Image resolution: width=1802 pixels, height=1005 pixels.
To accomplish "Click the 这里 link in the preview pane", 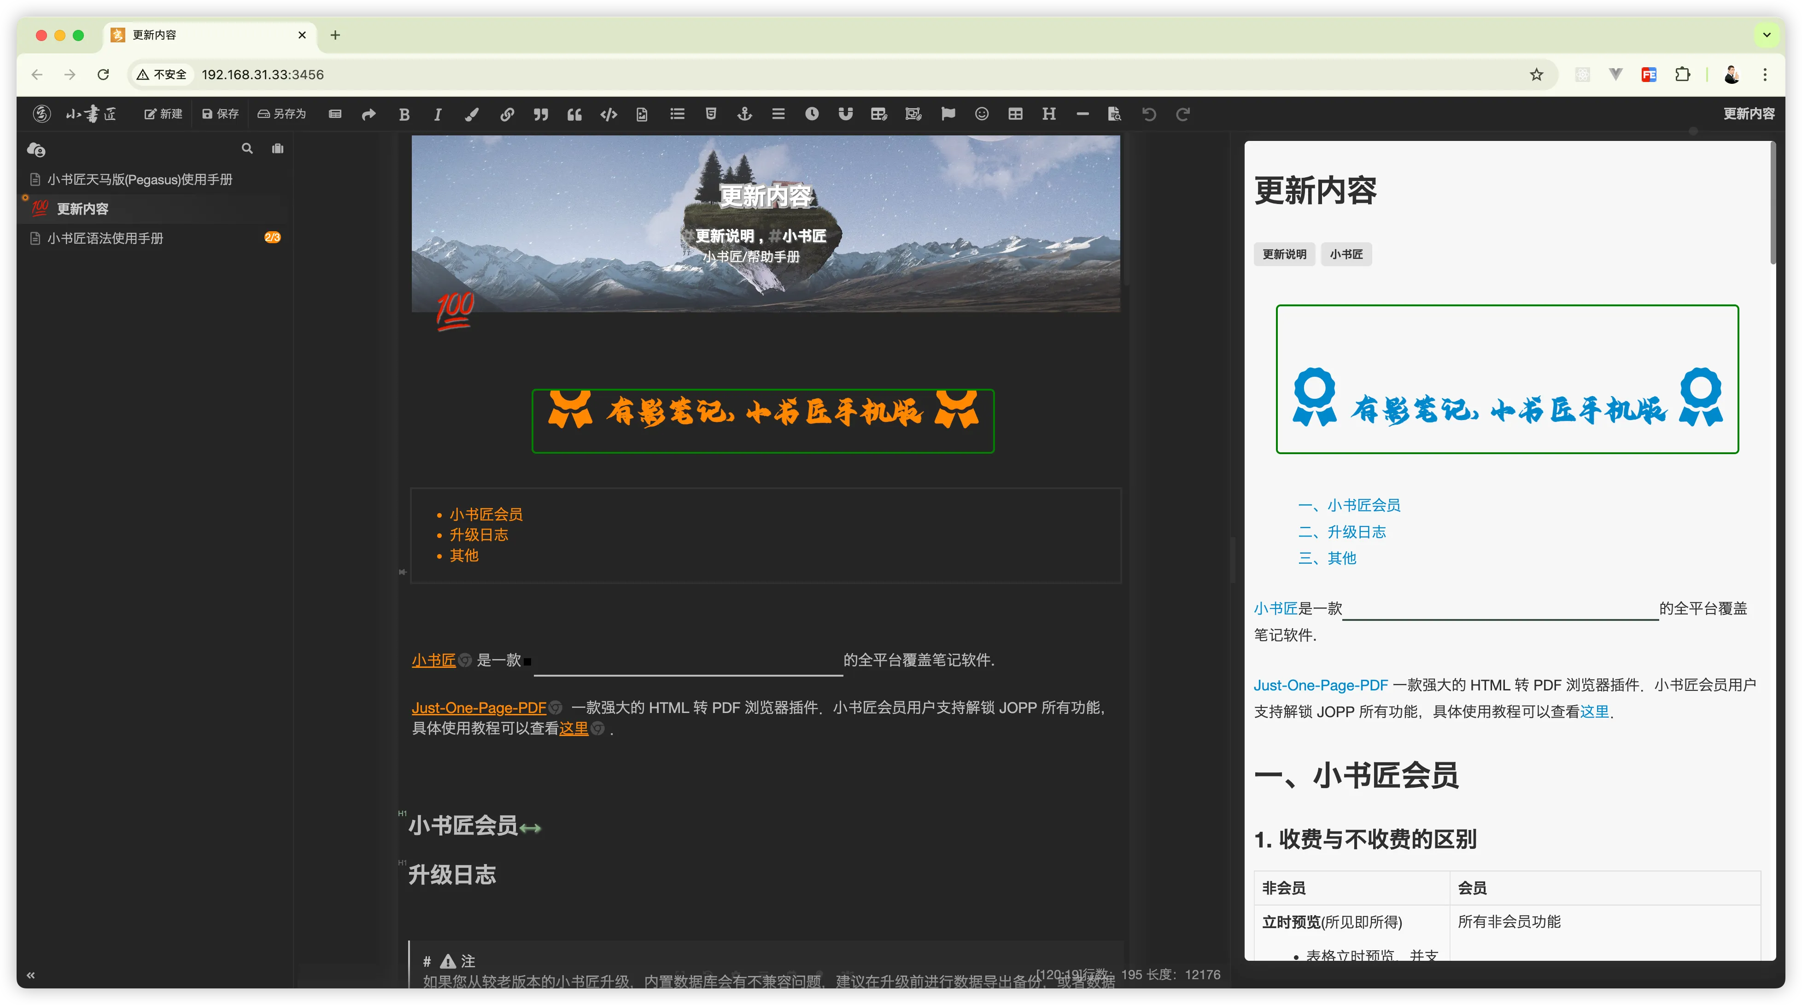I will (1594, 712).
